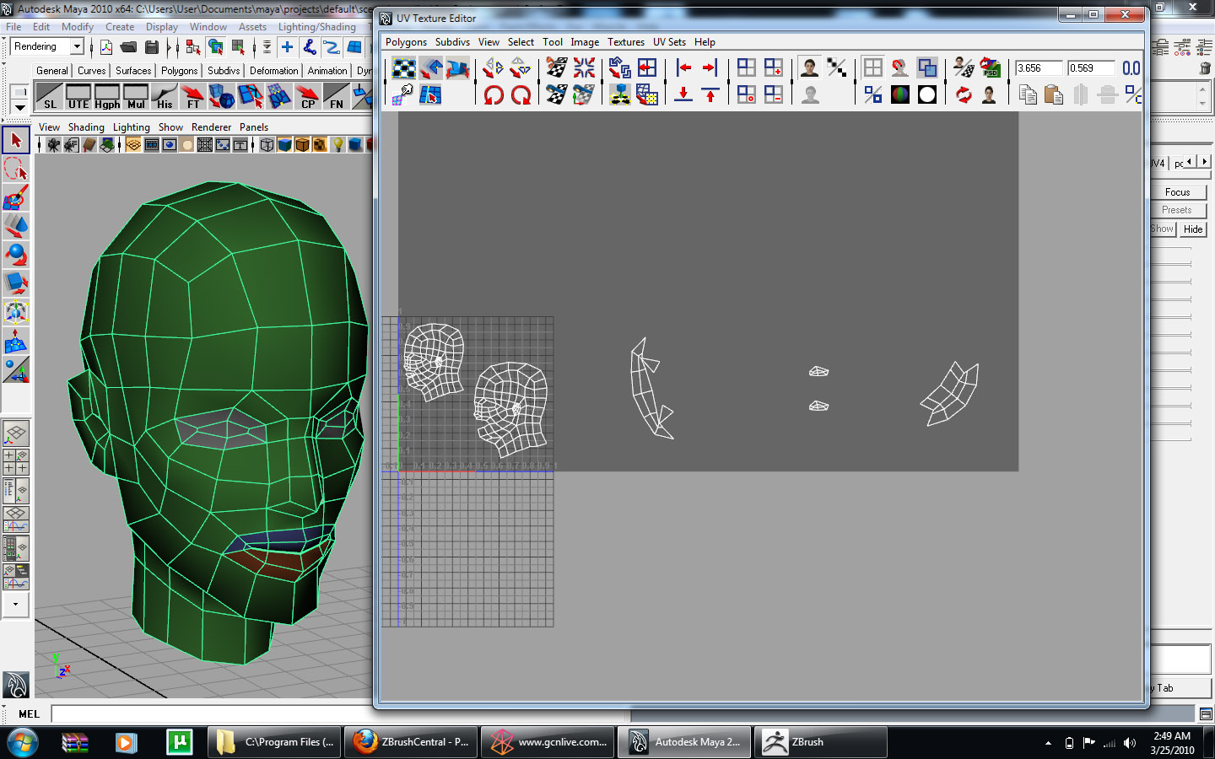Choose the Rotate tool in the toolbox

[x=16, y=256]
